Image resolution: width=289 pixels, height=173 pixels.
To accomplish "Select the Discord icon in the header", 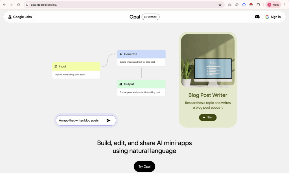I will pyautogui.click(x=257, y=17).
